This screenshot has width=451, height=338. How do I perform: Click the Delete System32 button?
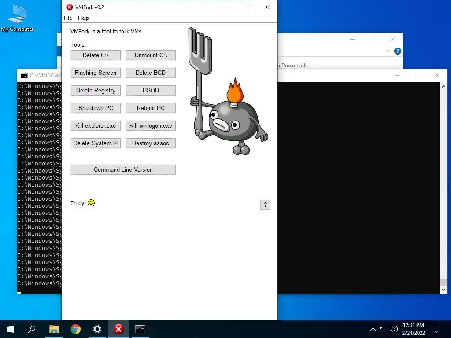[96, 143]
